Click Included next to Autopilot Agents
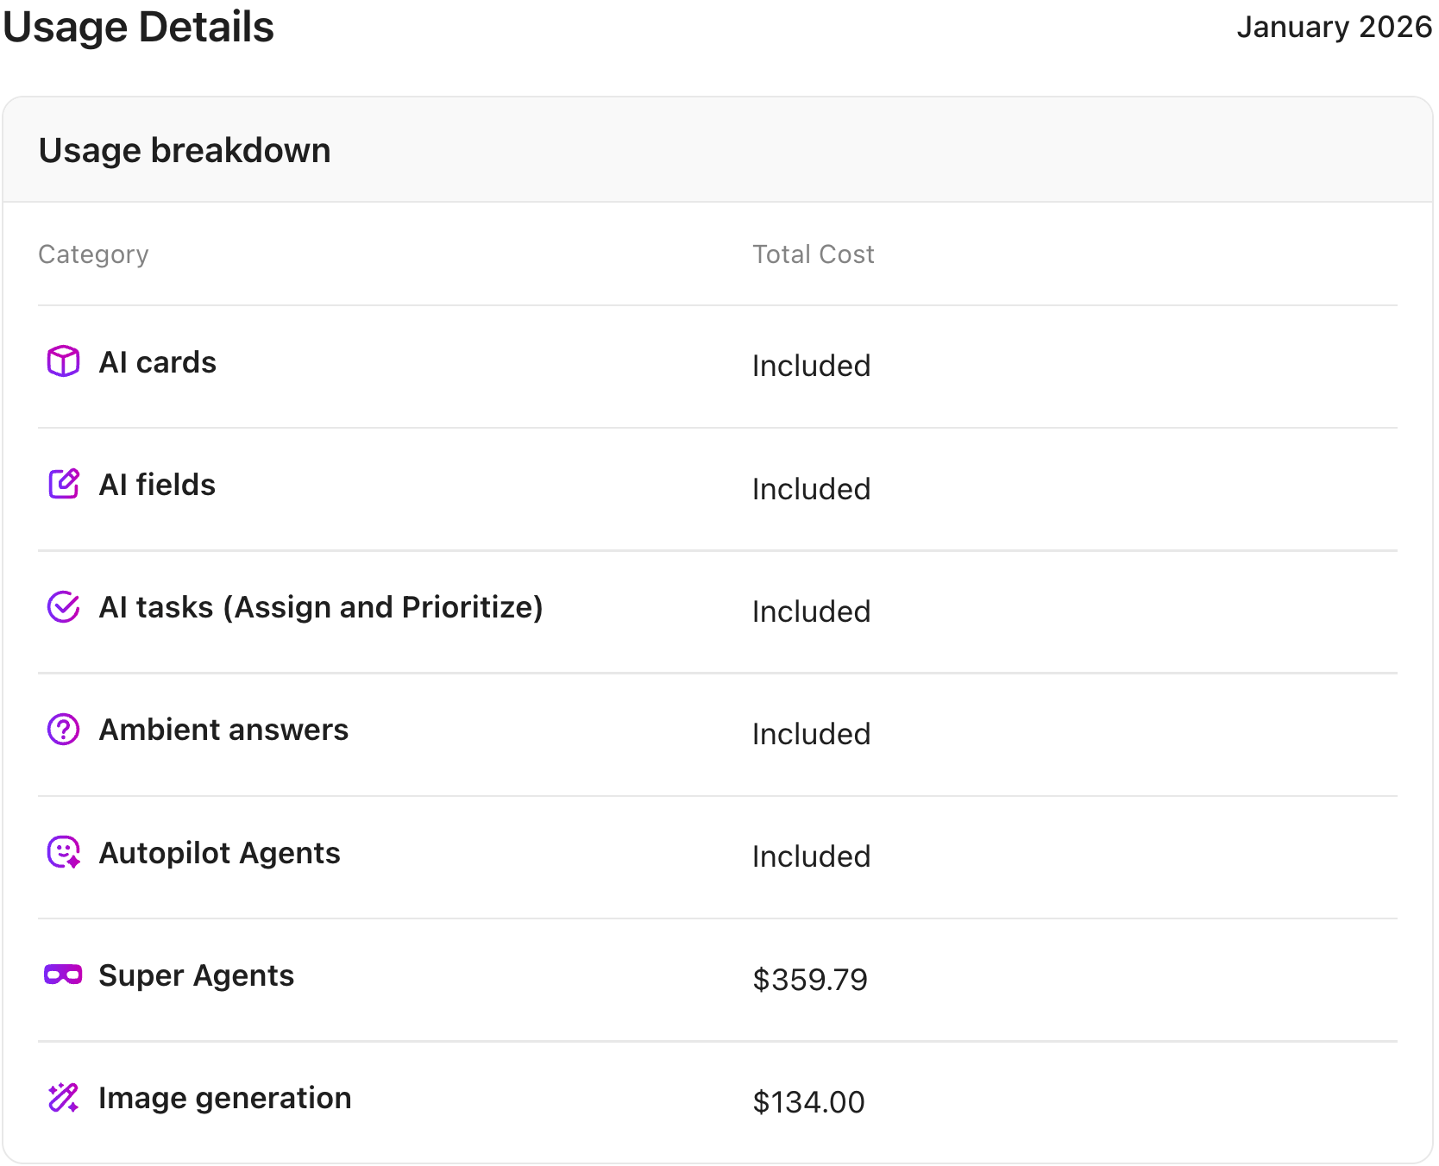The image size is (1439, 1166). [x=811, y=856]
